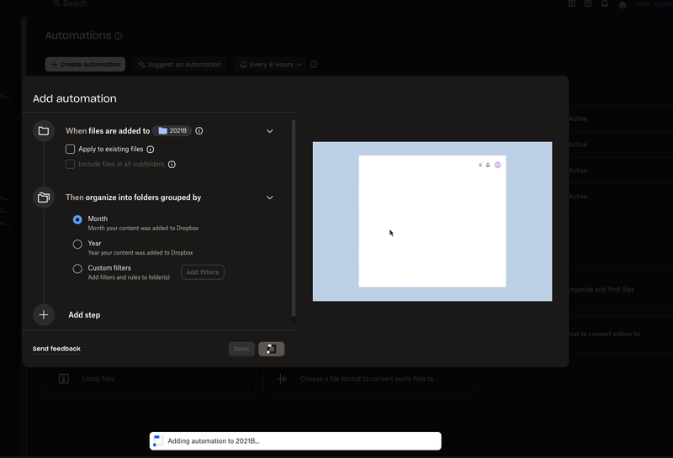Click the info icon next to Automations heading

point(119,36)
